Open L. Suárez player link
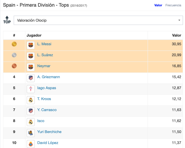This screenshot has width=185, height=148. point(45,55)
